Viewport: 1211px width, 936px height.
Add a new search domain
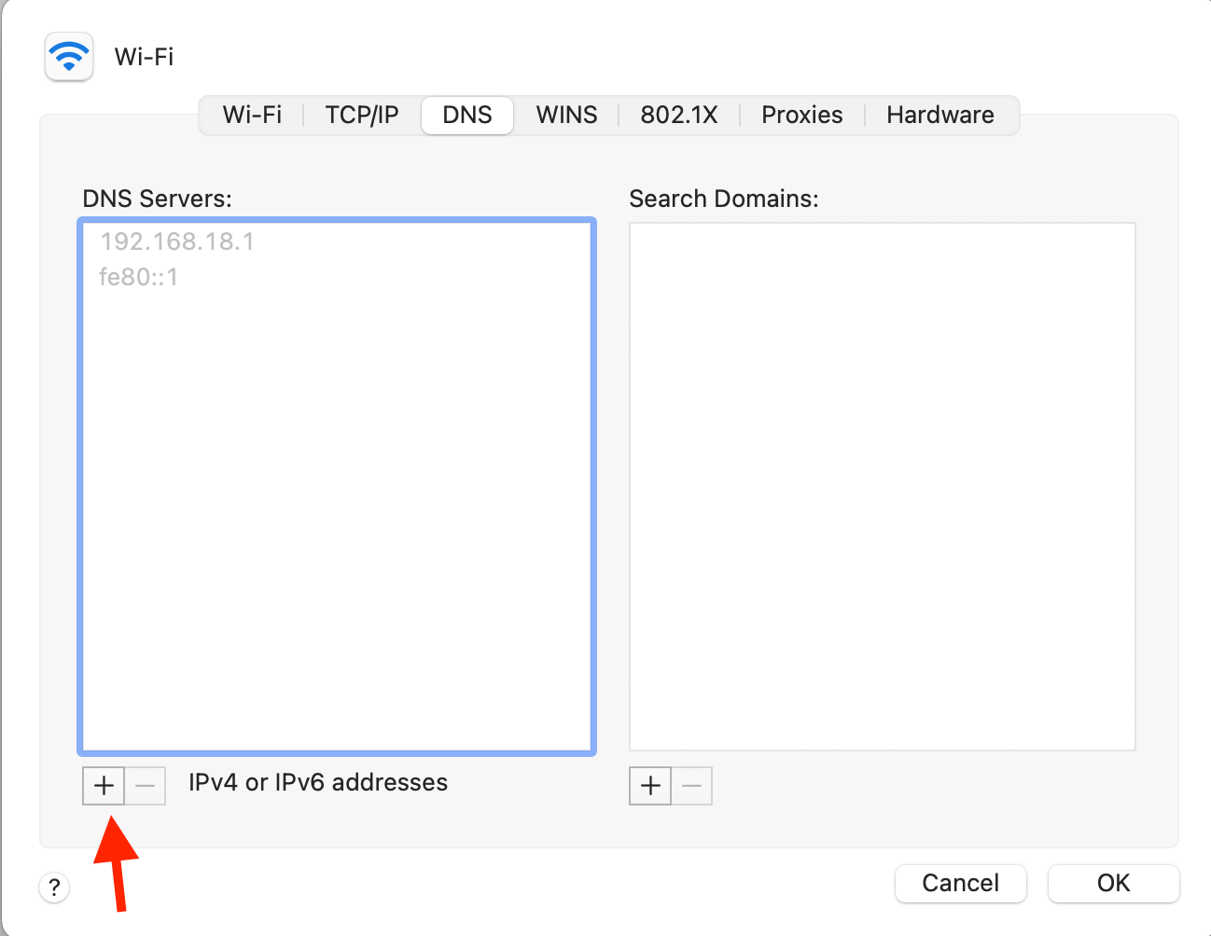point(649,785)
